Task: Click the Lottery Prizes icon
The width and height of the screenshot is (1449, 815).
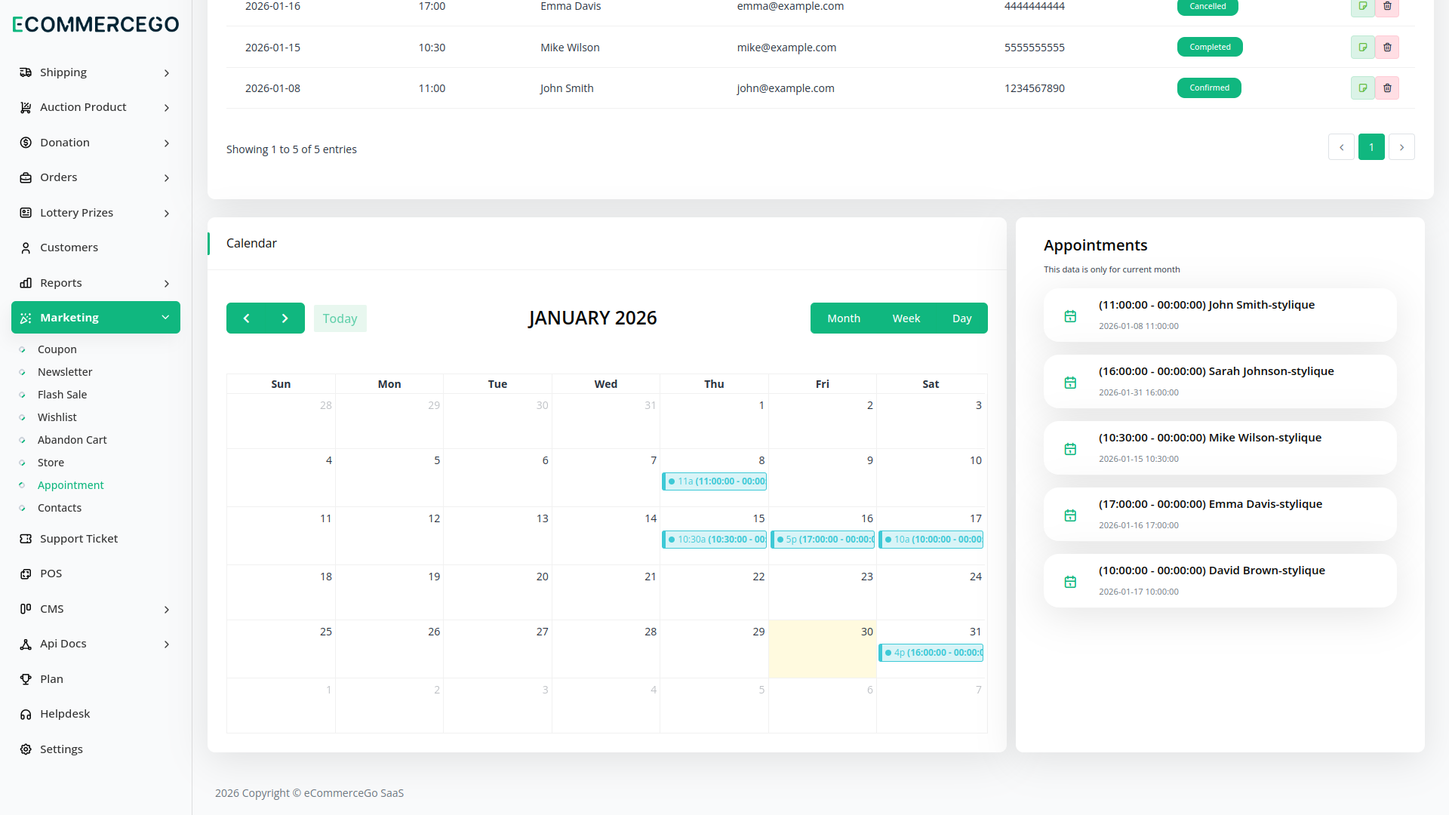Action: coord(26,213)
